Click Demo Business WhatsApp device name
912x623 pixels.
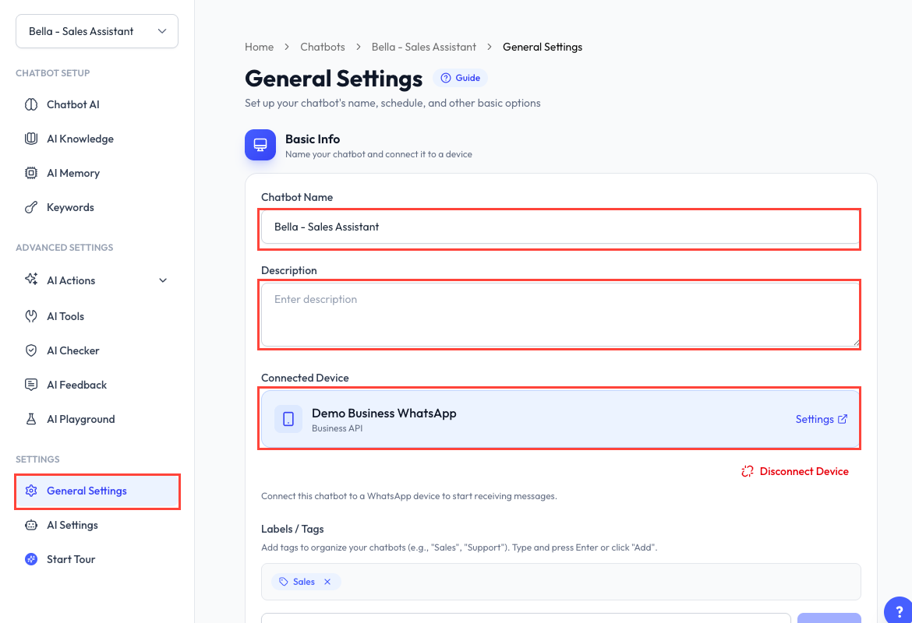point(384,414)
